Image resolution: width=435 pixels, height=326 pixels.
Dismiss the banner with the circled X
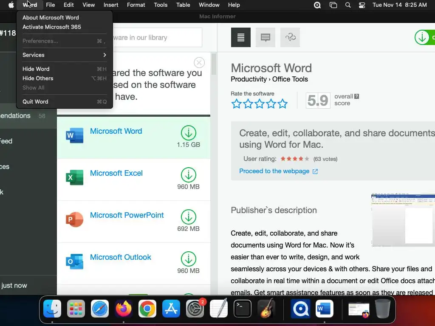coord(199,63)
